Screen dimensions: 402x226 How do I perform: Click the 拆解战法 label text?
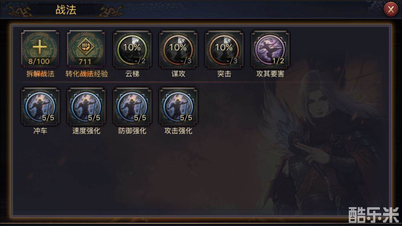click(40, 74)
